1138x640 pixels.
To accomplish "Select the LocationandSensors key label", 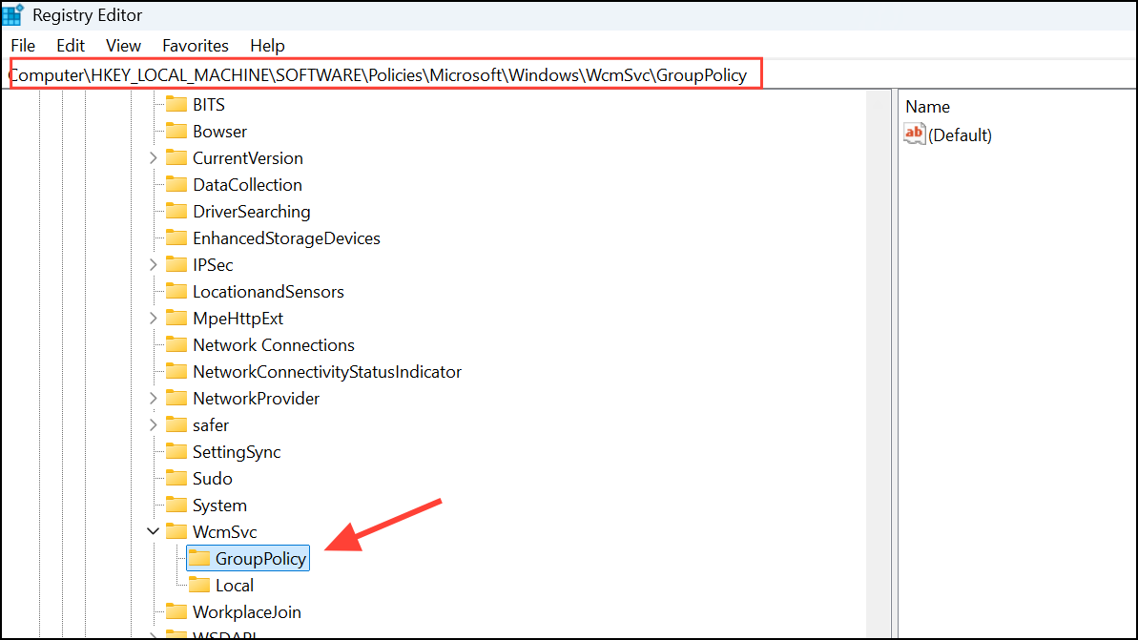I will tap(268, 291).
